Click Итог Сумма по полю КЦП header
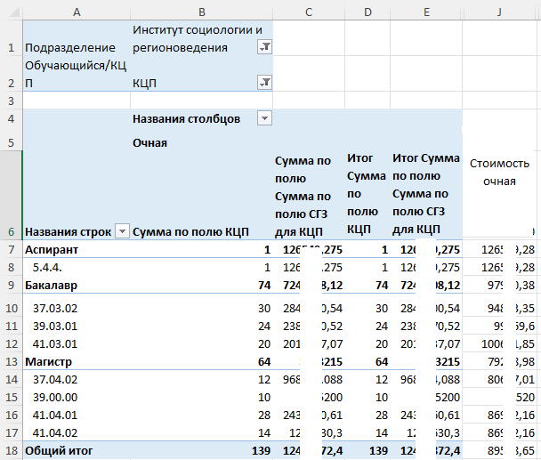The height and width of the screenshot is (460, 541). [x=367, y=194]
